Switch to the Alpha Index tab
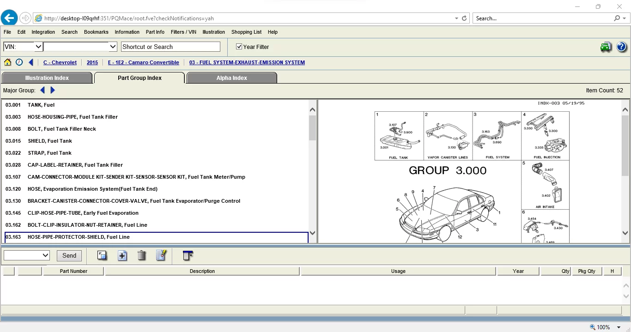Viewport: 631px width, 332px height. pyautogui.click(x=231, y=78)
